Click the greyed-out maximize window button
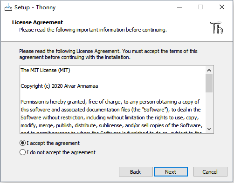The image size is (234, 183). click(x=200, y=7)
